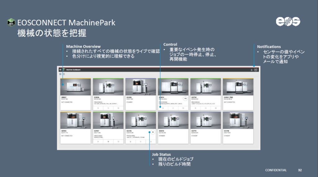The width and height of the screenshot is (318, 177).
Task: Open the SI3466 machine thumbnail
Action: coord(141,87)
